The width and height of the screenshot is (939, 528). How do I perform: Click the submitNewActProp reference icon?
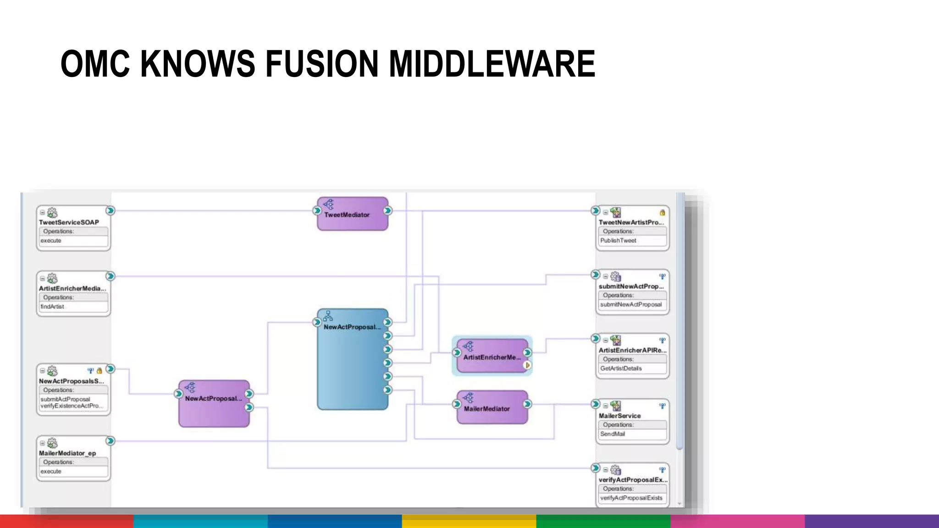click(x=616, y=276)
